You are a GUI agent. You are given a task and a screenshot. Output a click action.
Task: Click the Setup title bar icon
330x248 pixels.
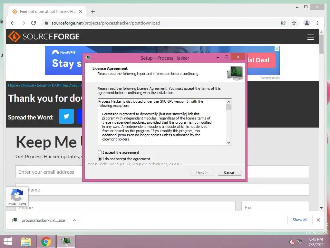point(88,57)
